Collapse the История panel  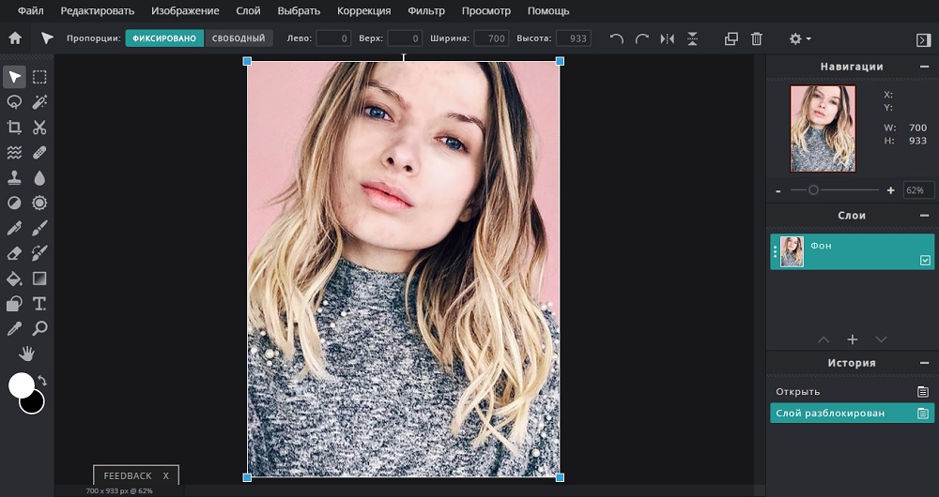tap(925, 363)
